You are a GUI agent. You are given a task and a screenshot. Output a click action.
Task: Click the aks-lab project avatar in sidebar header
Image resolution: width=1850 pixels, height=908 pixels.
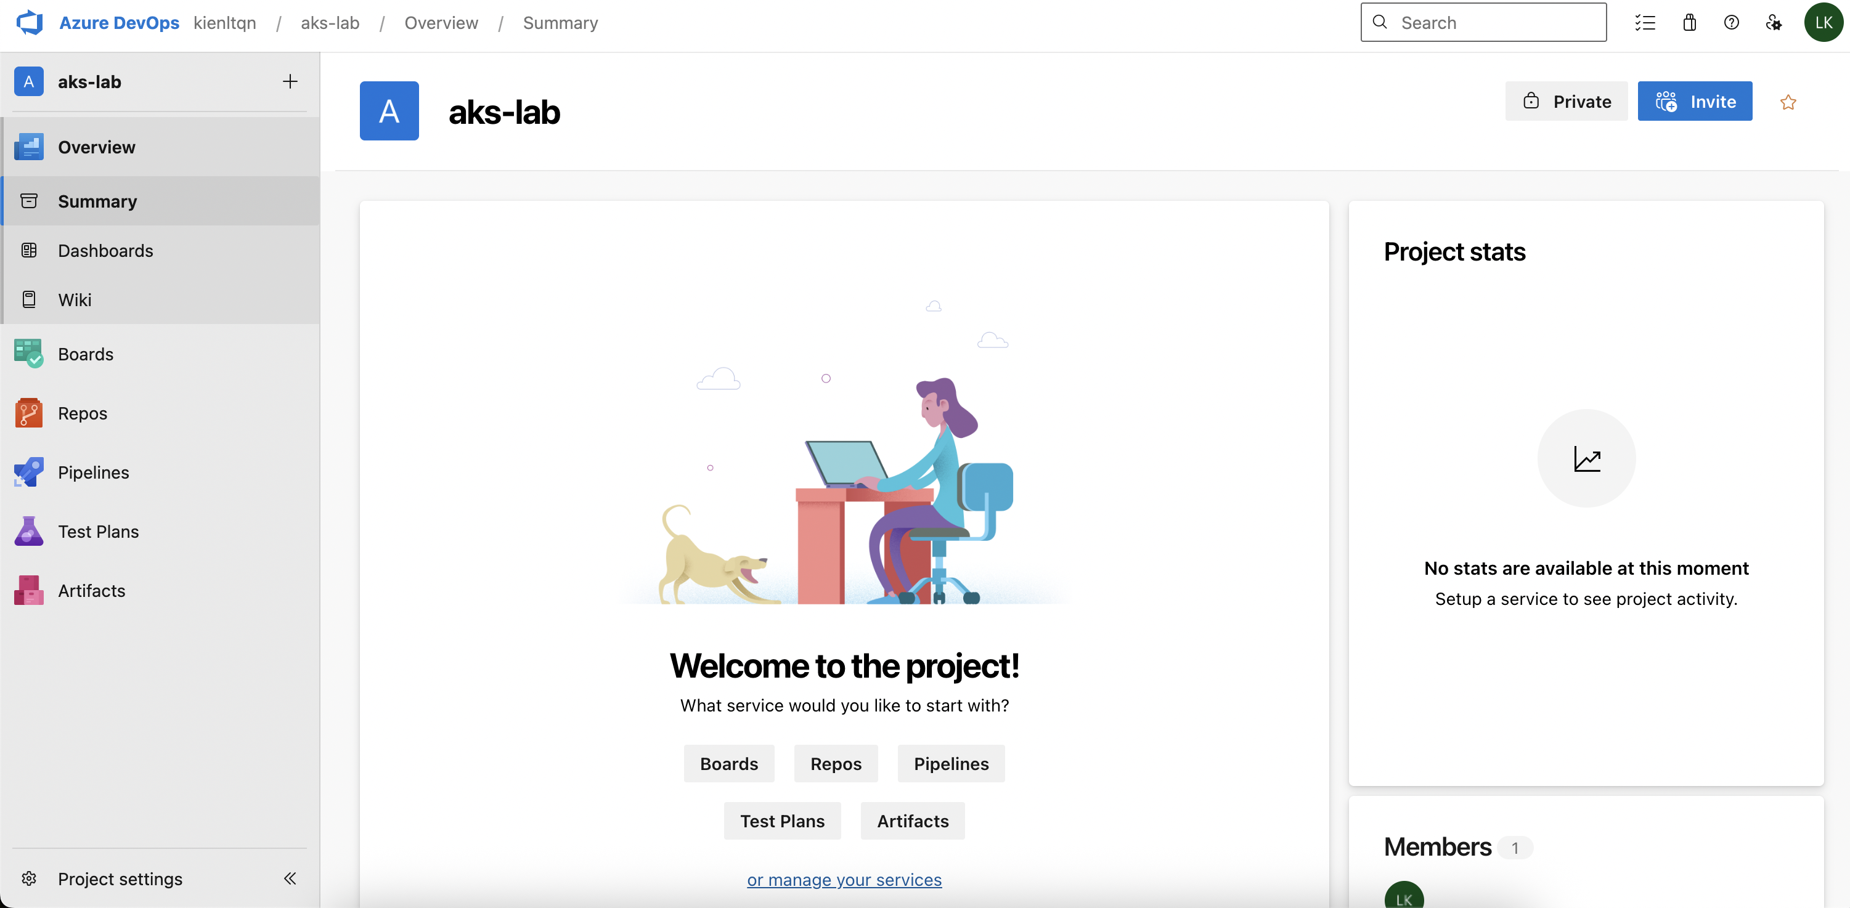[29, 82]
